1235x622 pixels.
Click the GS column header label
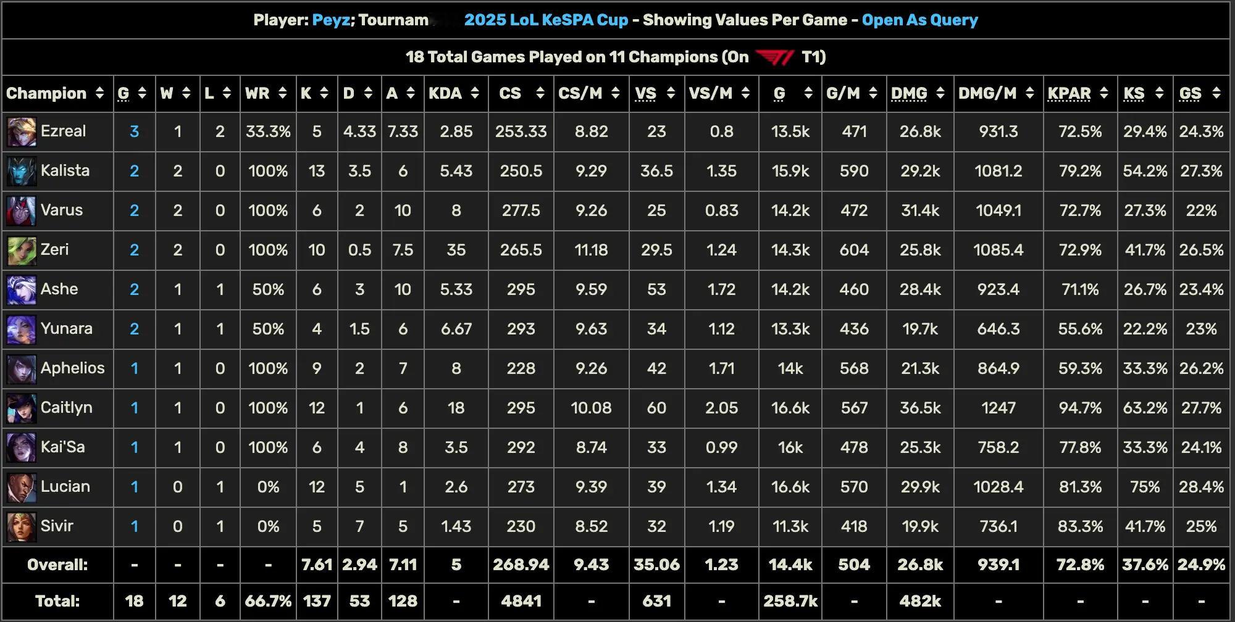(x=1190, y=93)
